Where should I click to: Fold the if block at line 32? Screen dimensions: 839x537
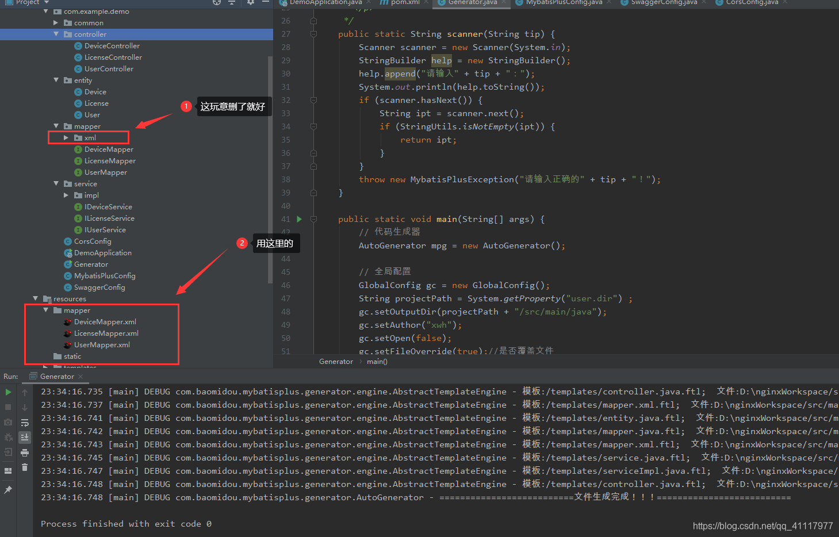(313, 100)
